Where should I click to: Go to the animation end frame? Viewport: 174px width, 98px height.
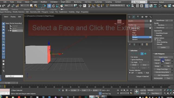131,90
